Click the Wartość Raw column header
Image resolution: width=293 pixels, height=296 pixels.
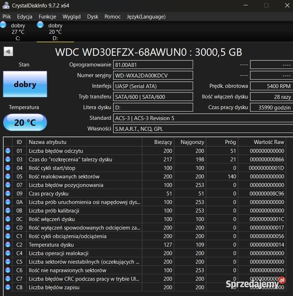point(262,142)
